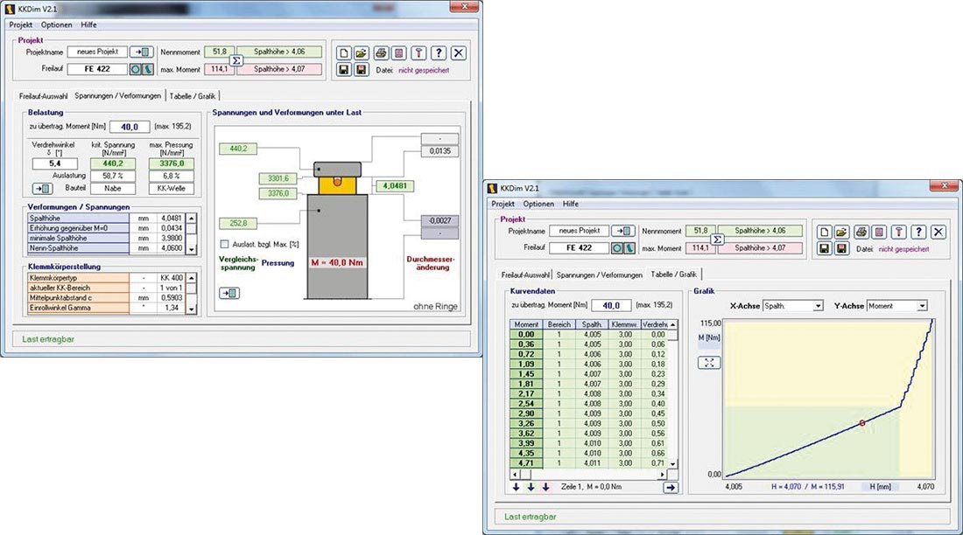Open Spannungen / Verformungen tab in right window
The image size is (963, 535).
[x=599, y=274]
